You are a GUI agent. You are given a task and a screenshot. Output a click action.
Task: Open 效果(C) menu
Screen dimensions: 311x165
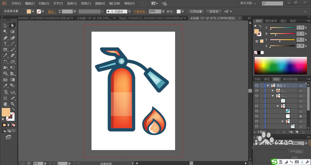coord(86,3)
